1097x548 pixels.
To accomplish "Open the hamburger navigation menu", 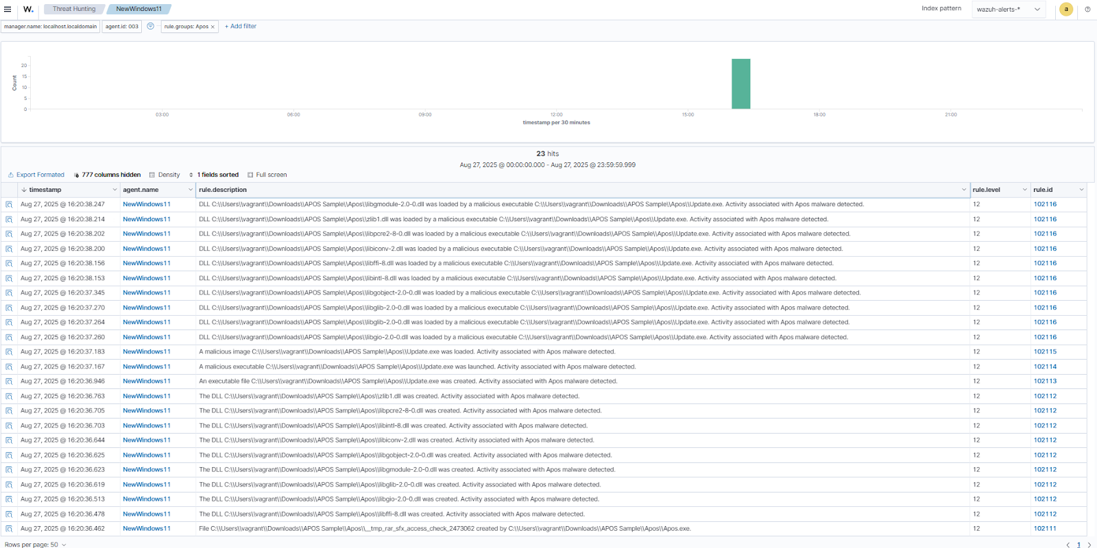I will 8,9.
